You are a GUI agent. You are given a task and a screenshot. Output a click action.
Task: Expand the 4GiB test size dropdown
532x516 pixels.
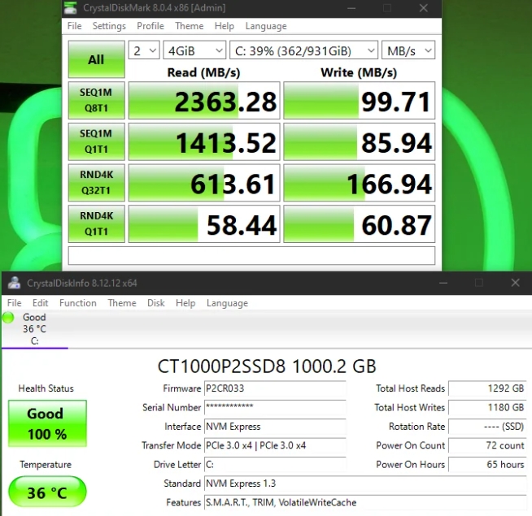pos(194,50)
